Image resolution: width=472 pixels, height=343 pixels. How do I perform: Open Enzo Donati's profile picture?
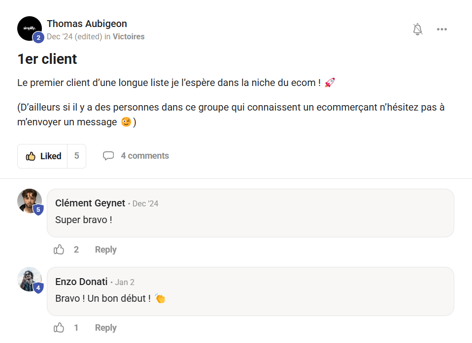(x=29, y=278)
